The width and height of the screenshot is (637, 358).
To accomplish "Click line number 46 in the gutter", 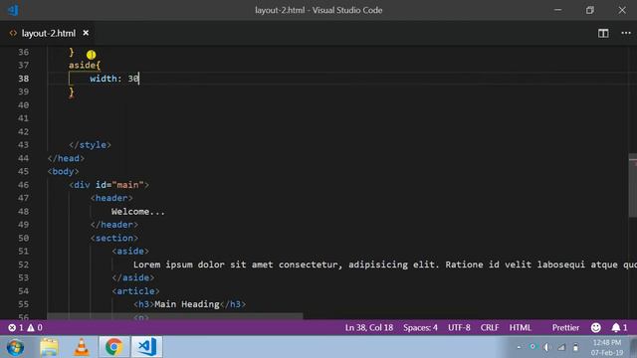I will coord(23,185).
